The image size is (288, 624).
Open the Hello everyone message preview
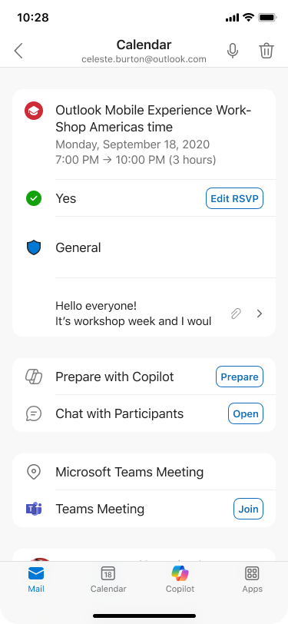tap(134, 314)
